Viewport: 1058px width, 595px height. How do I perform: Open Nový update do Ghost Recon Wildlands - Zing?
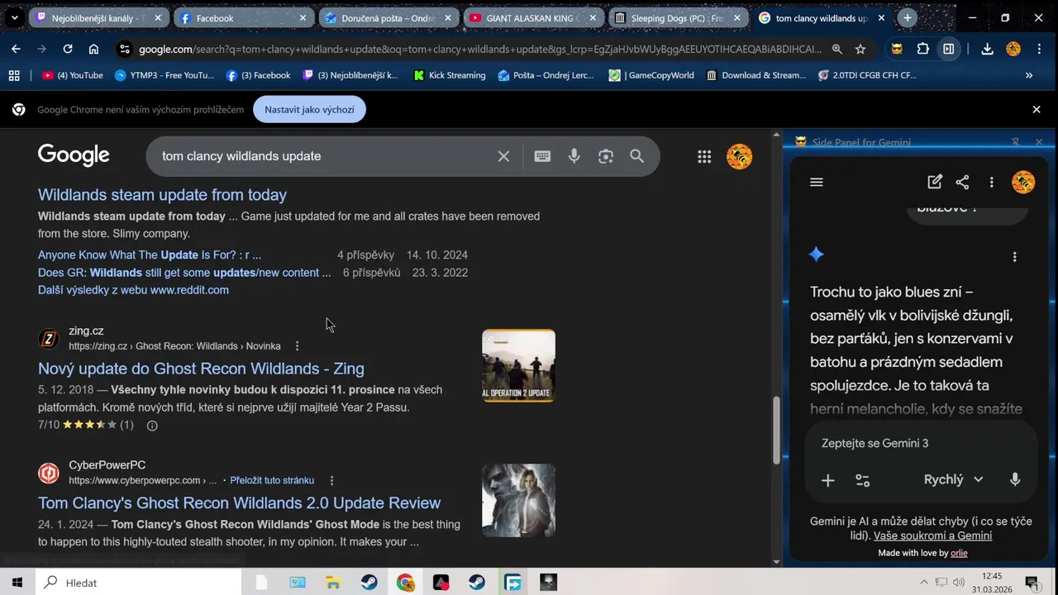pyautogui.click(x=201, y=369)
